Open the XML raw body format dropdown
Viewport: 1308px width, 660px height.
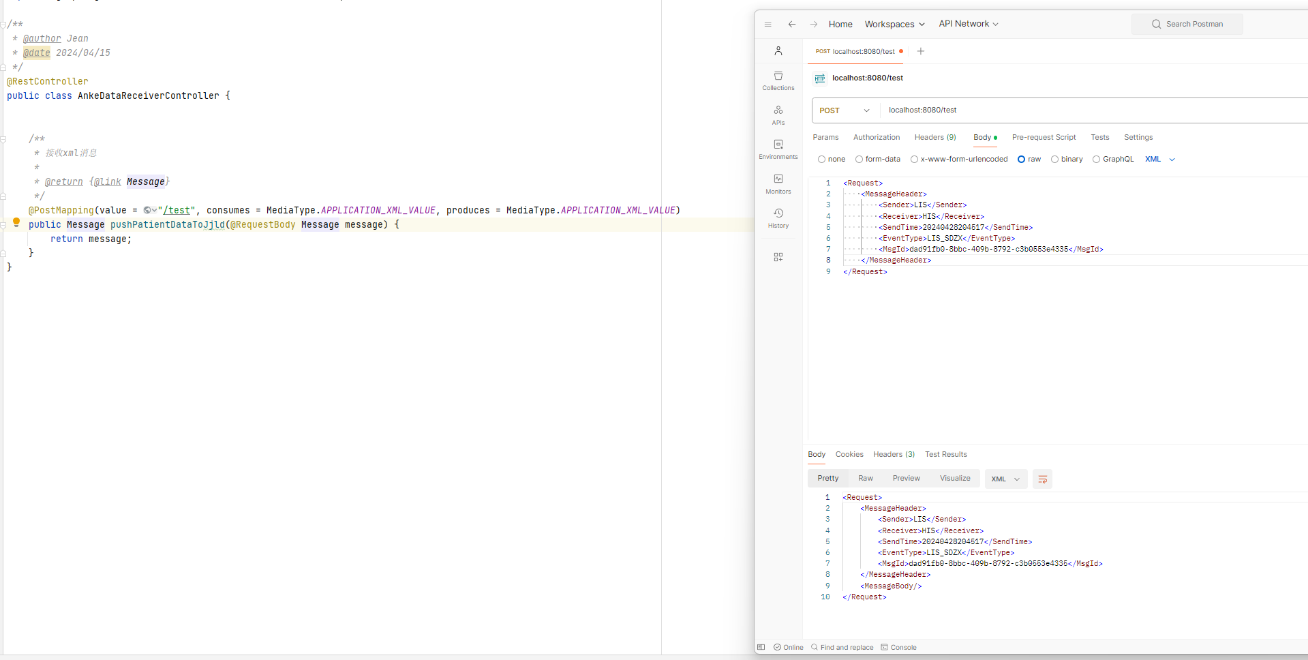1160,160
